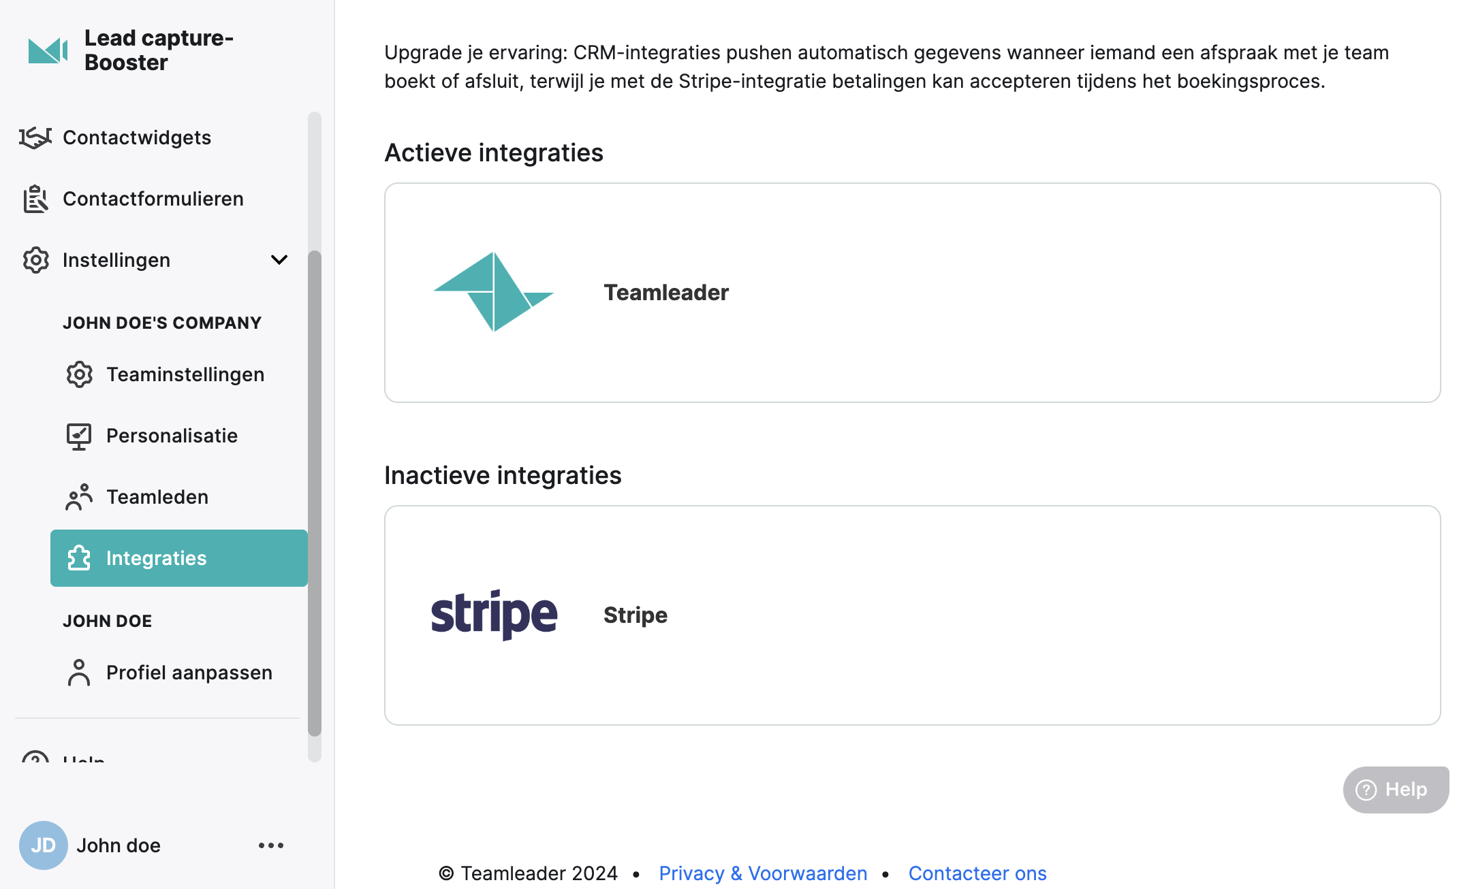Click the Personalisatie monitor icon
The height and width of the screenshot is (889, 1474).
click(x=79, y=436)
